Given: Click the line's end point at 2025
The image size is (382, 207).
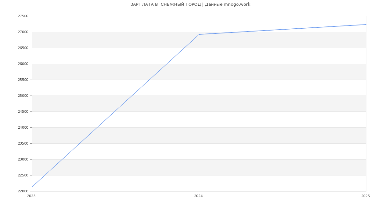Looking at the screenshot, I should point(366,25).
